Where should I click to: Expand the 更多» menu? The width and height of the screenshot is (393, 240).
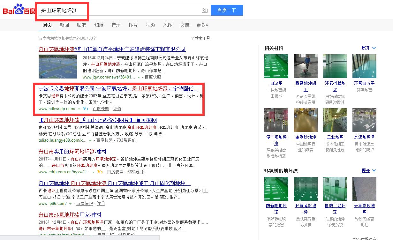202,25
